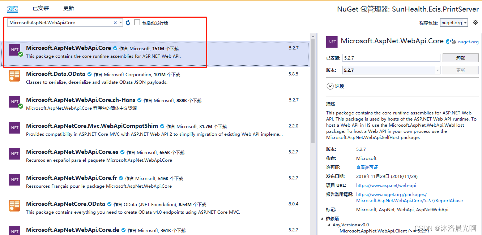Click the Microsoft.AspNet.WebApi.Client dependency entry
Image resolution: width=482 pixels, height=235 pixels.
pyautogui.click(x=384, y=231)
